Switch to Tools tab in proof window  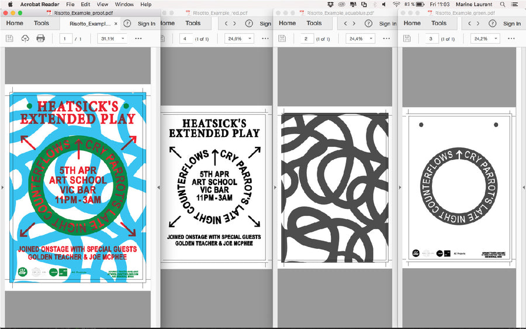(x=41, y=23)
